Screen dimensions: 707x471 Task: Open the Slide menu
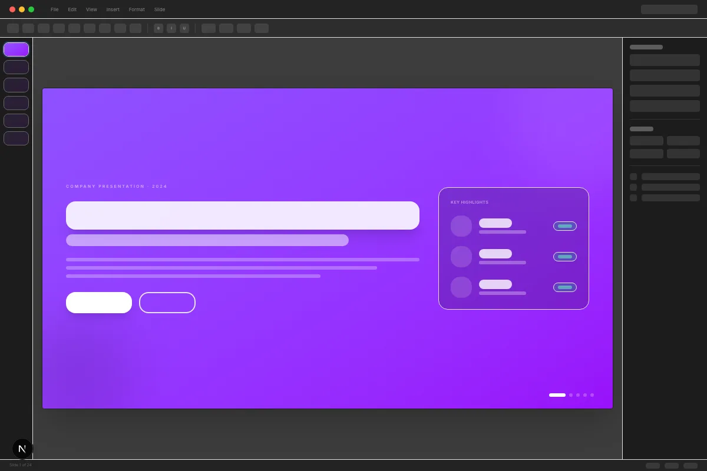160,9
